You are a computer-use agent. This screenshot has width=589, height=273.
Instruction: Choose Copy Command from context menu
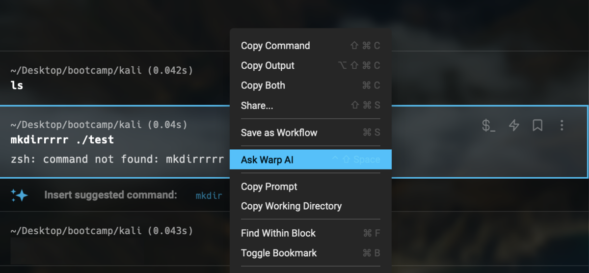pyautogui.click(x=311, y=46)
